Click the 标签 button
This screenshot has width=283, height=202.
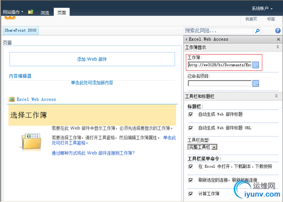coord(271,19)
